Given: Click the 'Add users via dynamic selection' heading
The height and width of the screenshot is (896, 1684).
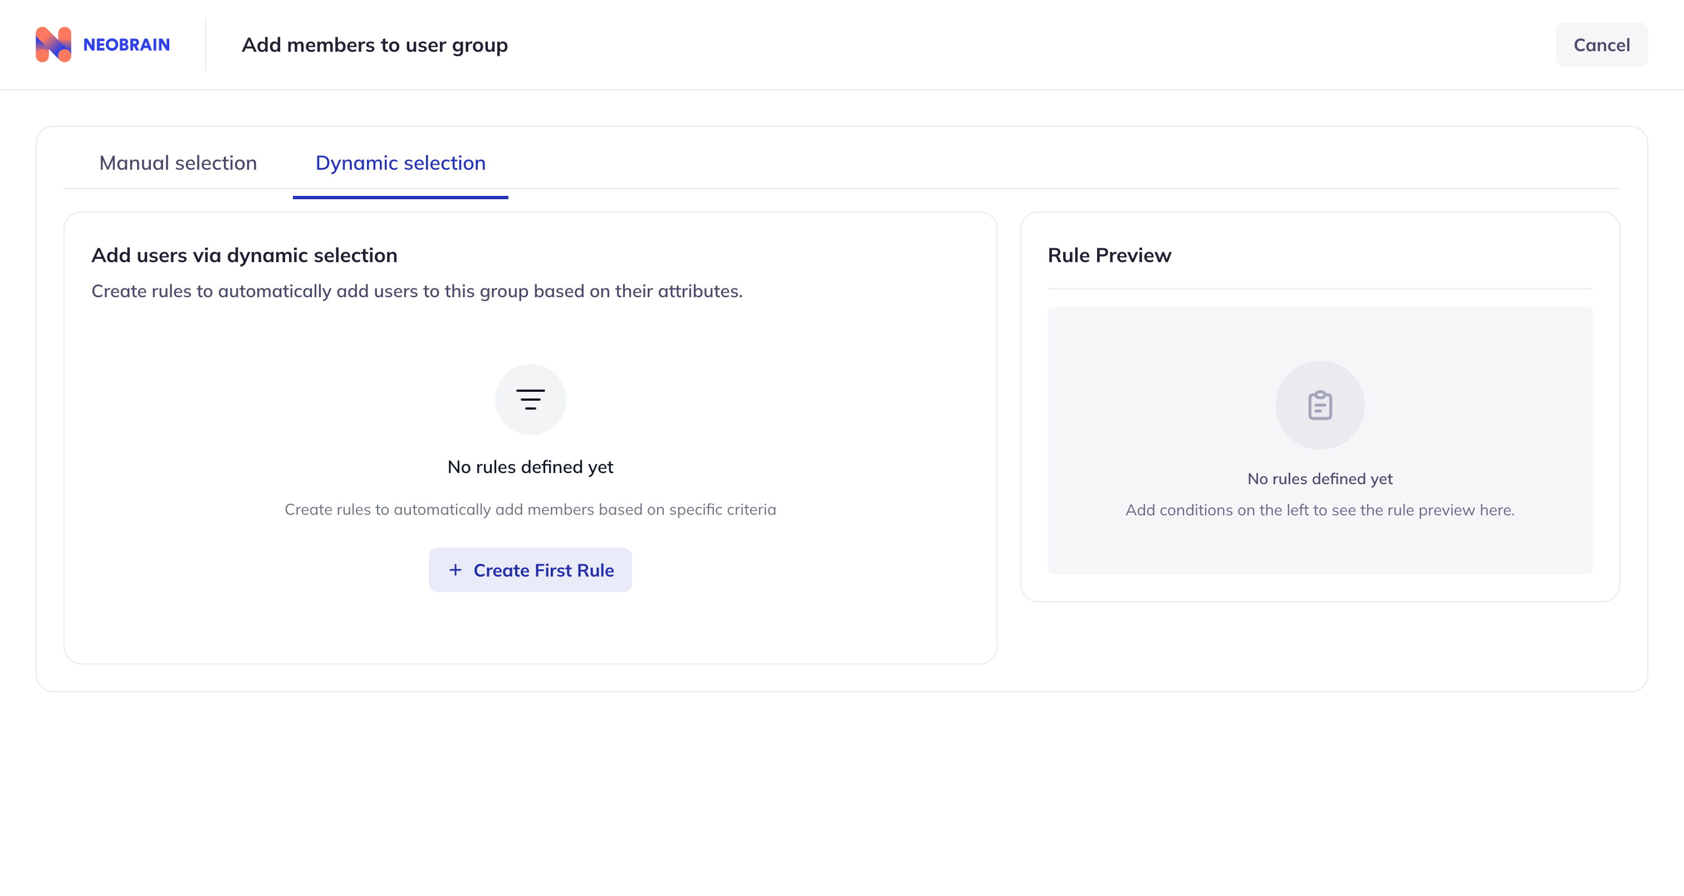Looking at the screenshot, I should click(x=244, y=255).
